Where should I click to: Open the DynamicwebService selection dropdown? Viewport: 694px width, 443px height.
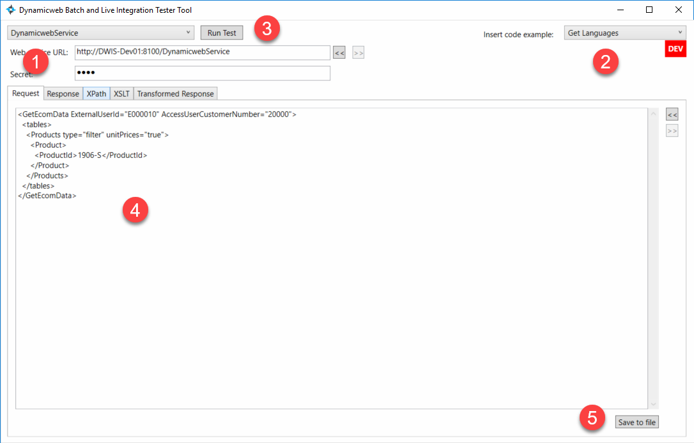100,33
